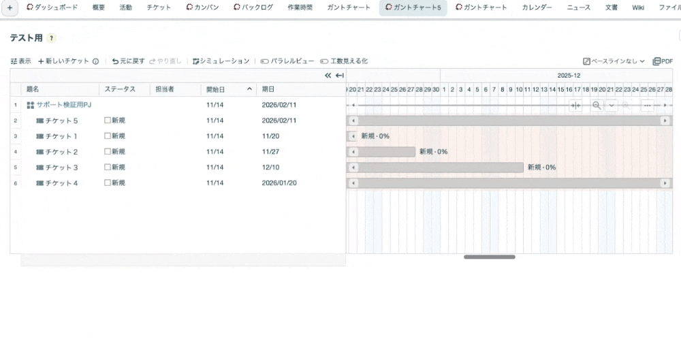This screenshot has width=681, height=348.
Task: Toggle the 工数見える化 switch
Action: tap(324, 61)
